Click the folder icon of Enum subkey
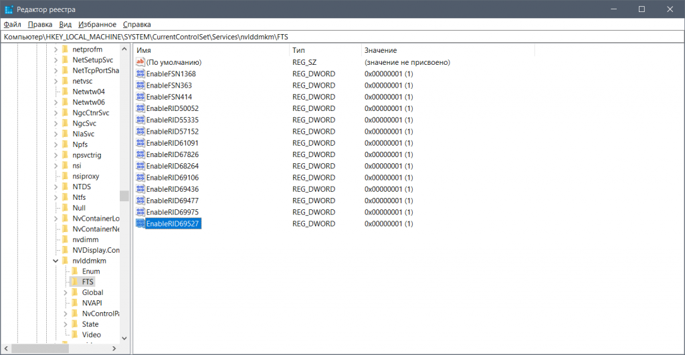The height and width of the screenshot is (355, 685). (75, 271)
